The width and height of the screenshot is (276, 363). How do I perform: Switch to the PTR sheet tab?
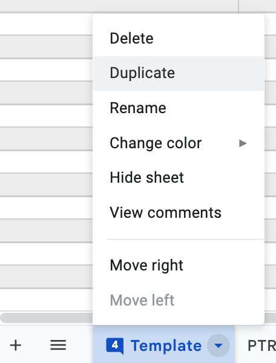pos(261,346)
